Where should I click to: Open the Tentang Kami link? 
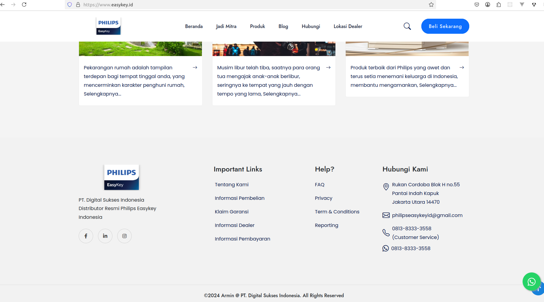[232, 184]
